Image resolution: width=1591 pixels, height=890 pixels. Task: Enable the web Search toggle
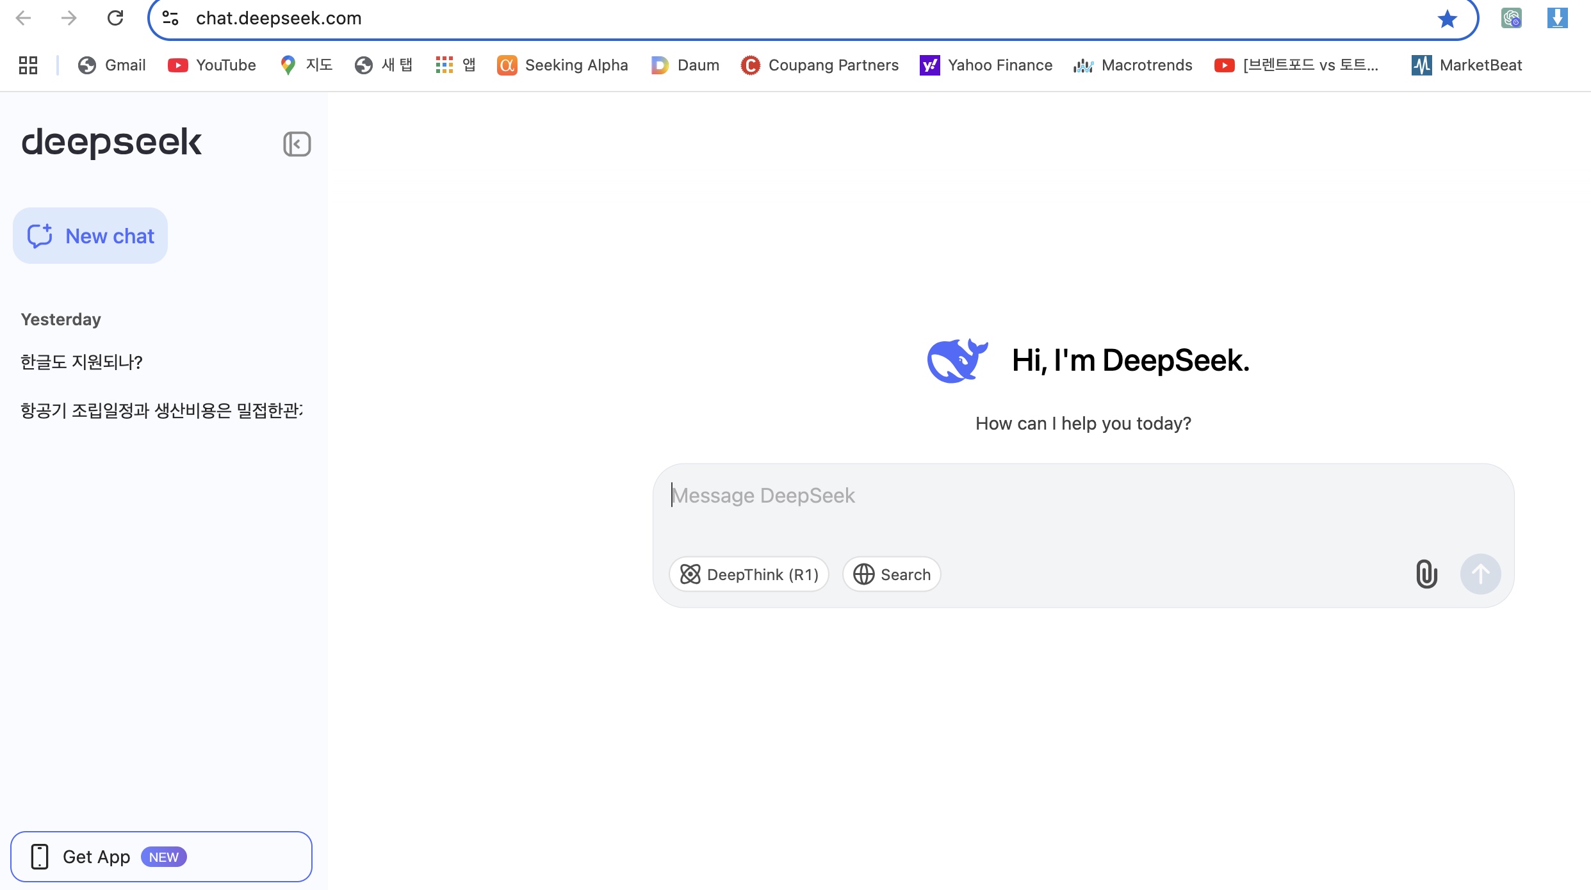(x=892, y=574)
